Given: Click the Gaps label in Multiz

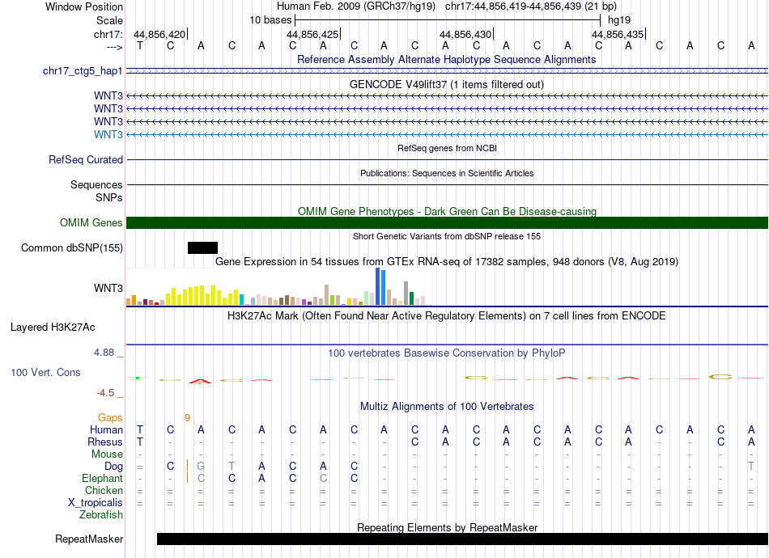Looking at the screenshot, I should [110, 417].
